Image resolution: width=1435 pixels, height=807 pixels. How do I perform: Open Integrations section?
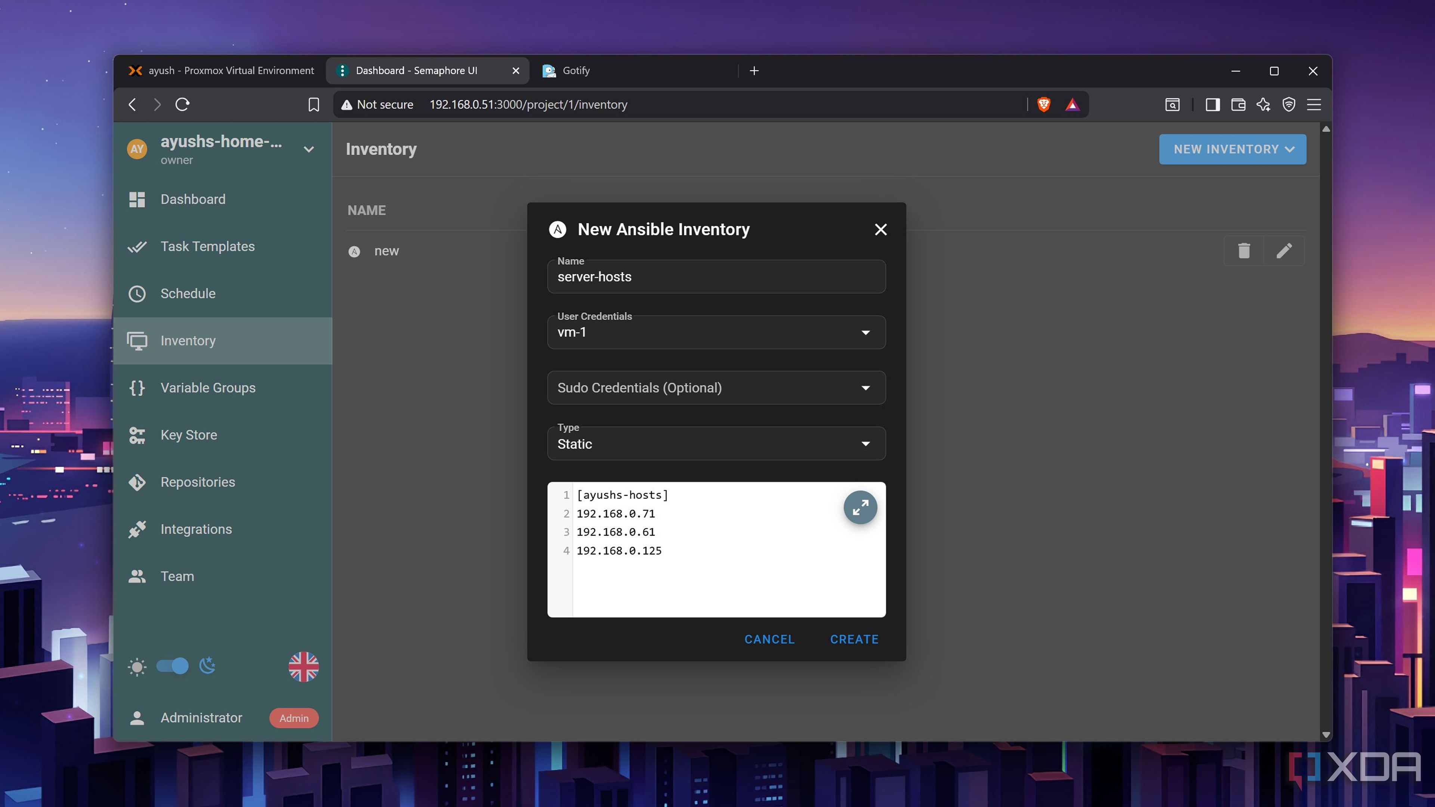click(222, 529)
